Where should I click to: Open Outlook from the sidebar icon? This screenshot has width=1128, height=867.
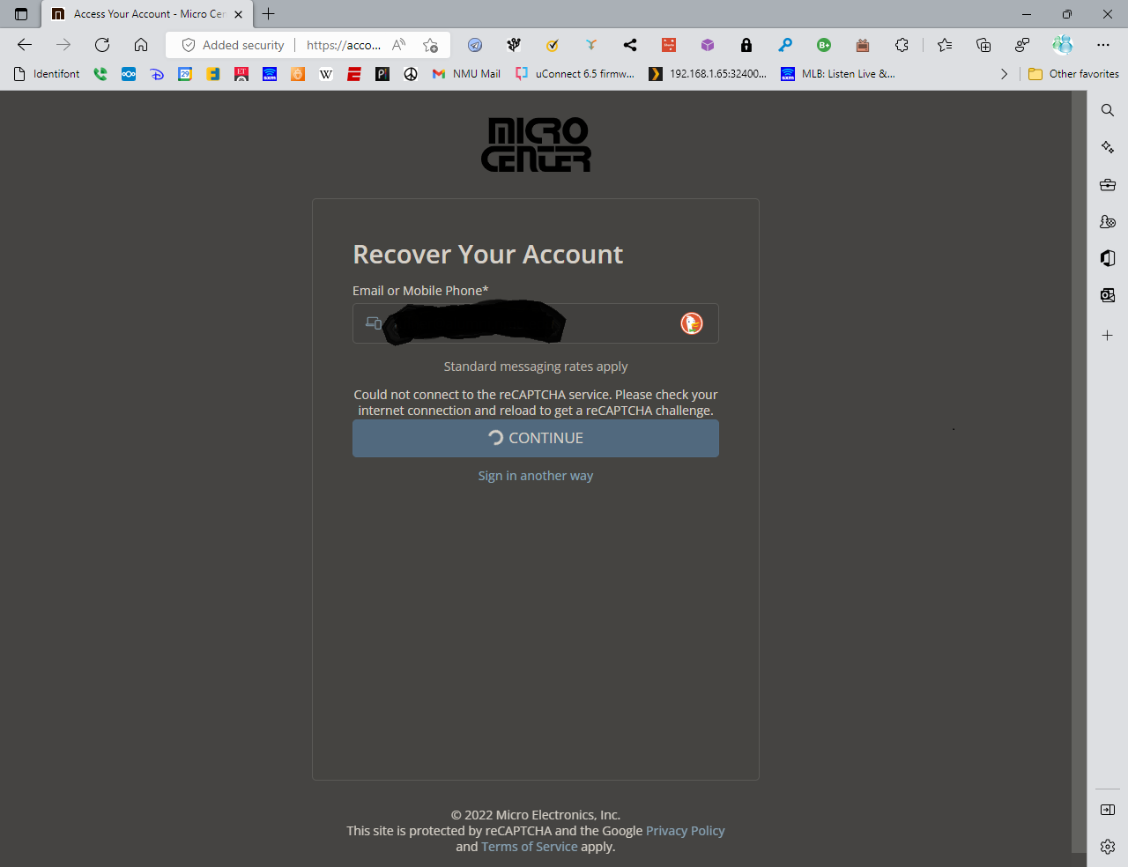tap(1107, 295)
